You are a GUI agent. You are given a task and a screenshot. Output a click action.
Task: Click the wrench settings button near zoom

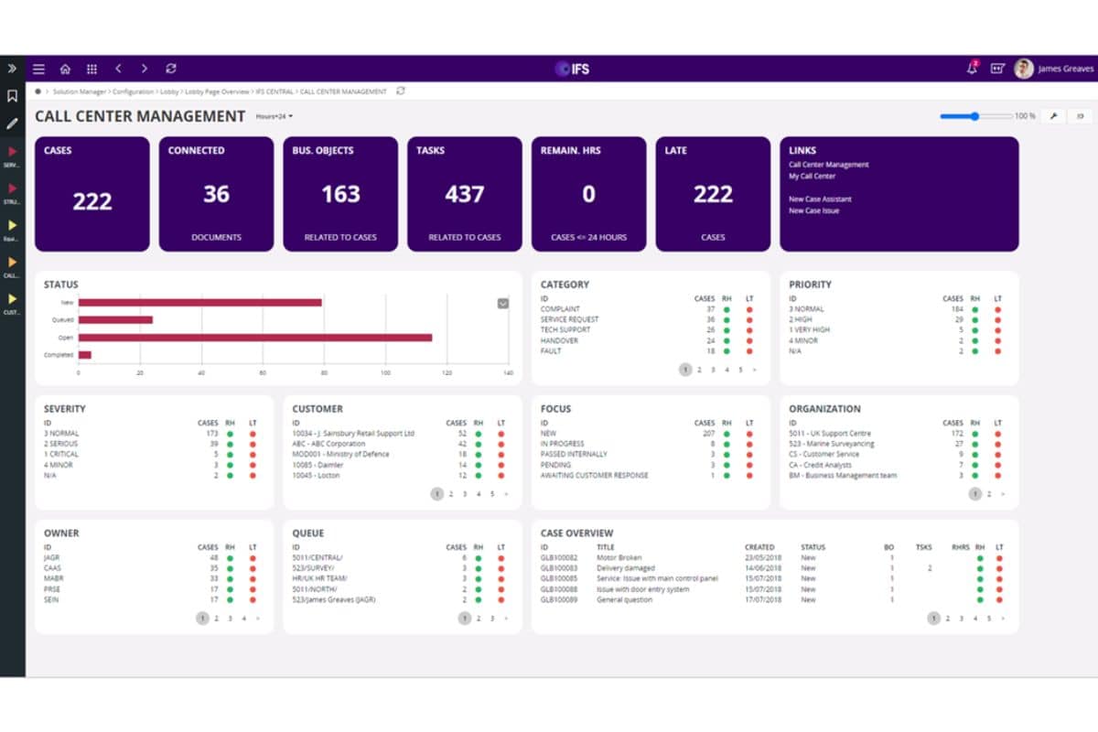pyautogui.click(x=1053, y=116)
